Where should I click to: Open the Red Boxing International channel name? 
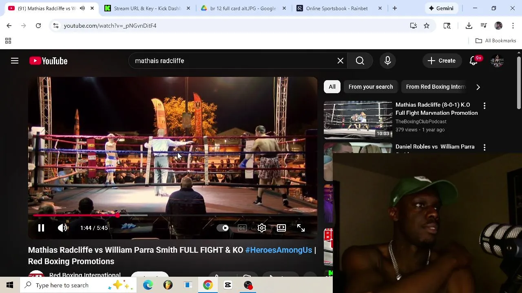pos(85,275)
